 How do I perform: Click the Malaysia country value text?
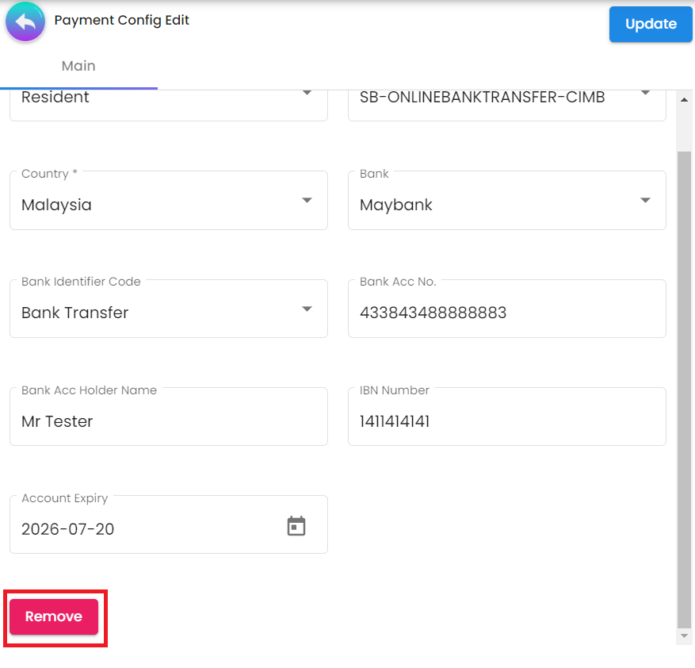point(56,205)
